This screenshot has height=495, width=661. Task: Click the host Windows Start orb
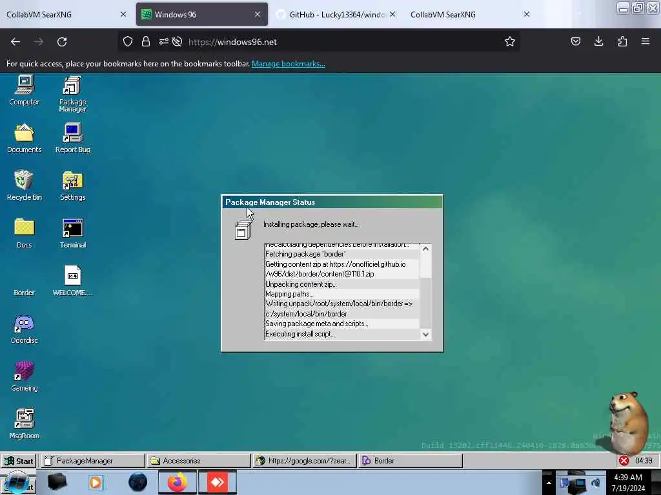pos(17,482)
